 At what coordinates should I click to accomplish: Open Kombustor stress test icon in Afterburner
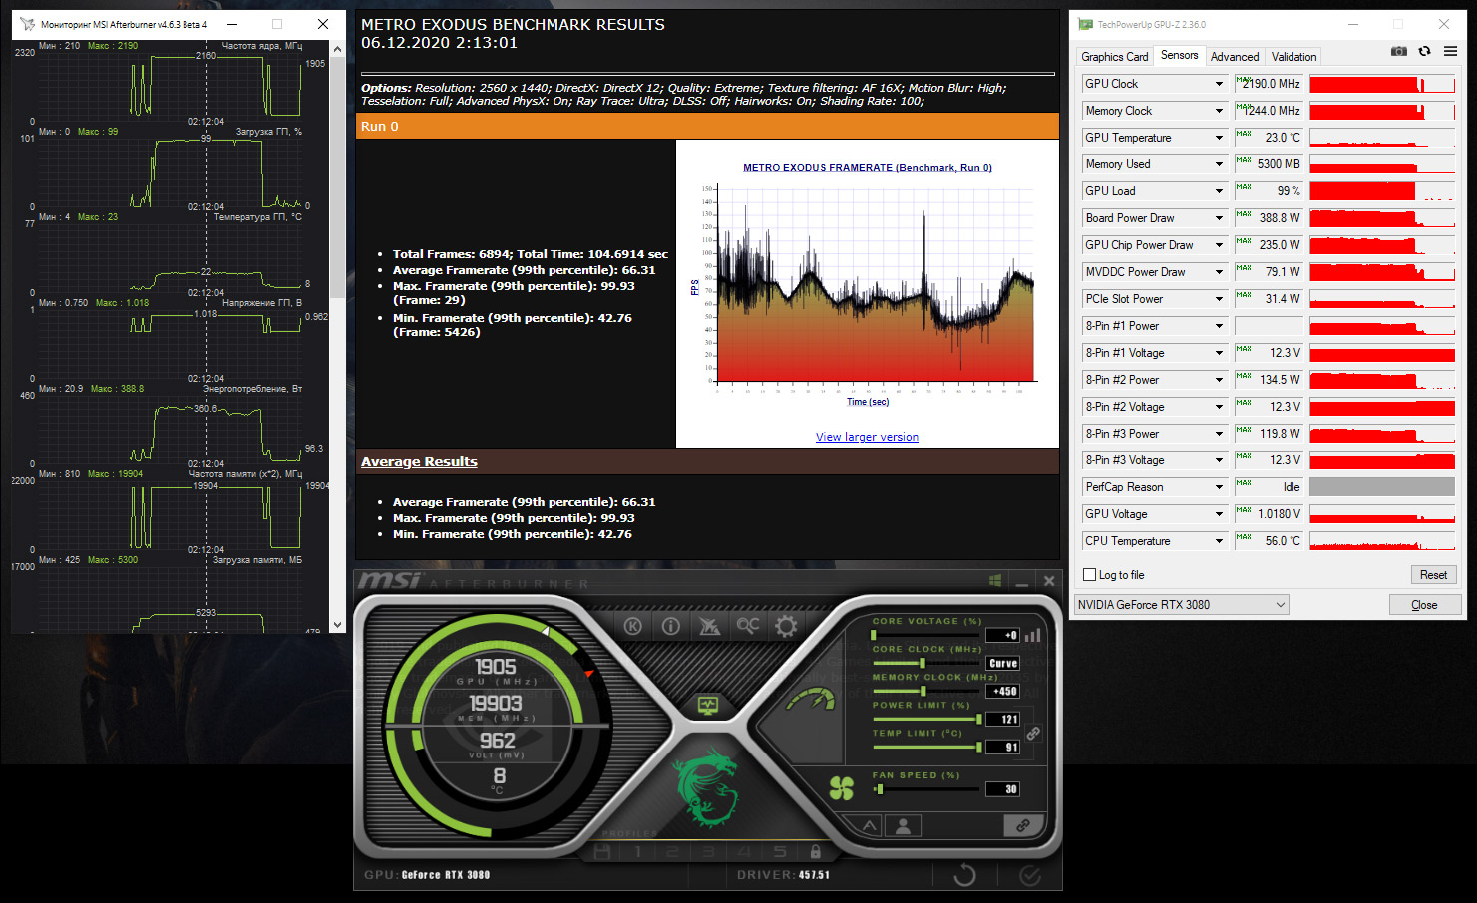[632, 626]
